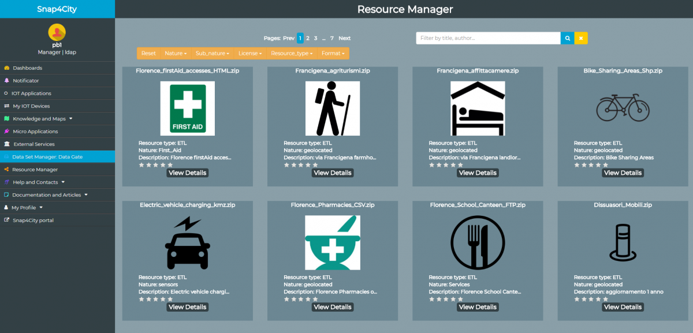Open the Nature filter dropdown
This screenshot has height=333, width=693.
coord(174,53)
